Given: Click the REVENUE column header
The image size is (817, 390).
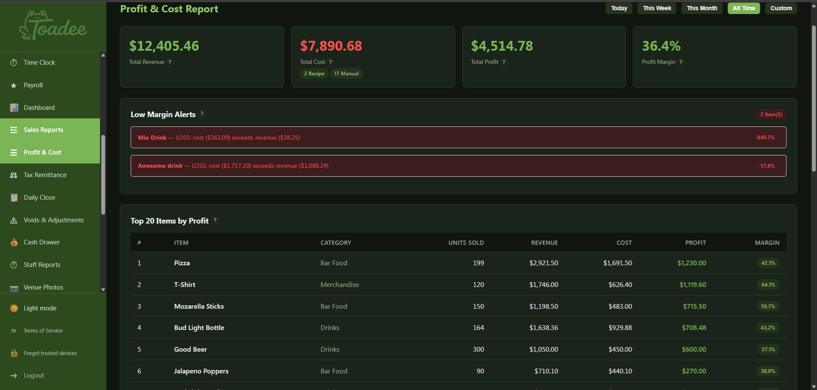Looking at the screenshot, I should pos(544,243).
